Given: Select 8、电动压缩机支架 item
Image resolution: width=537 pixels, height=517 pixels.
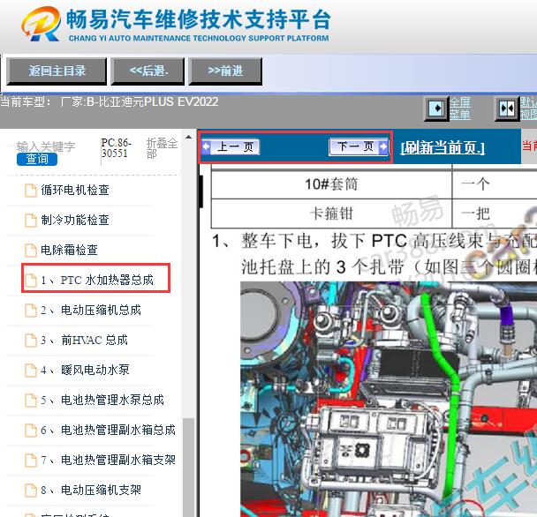Looking at the screenshot, I should (91, 490).
